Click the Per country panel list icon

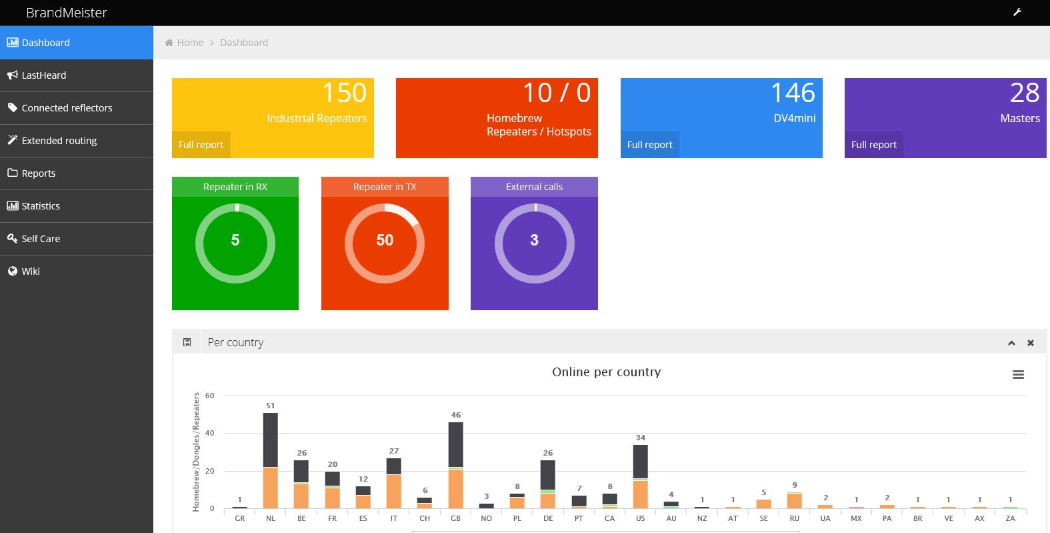tap(187, 342)
